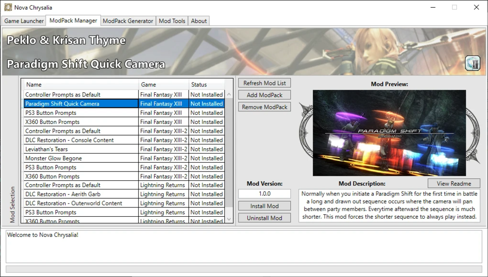Click the Install Mod button

click(265, 206)
